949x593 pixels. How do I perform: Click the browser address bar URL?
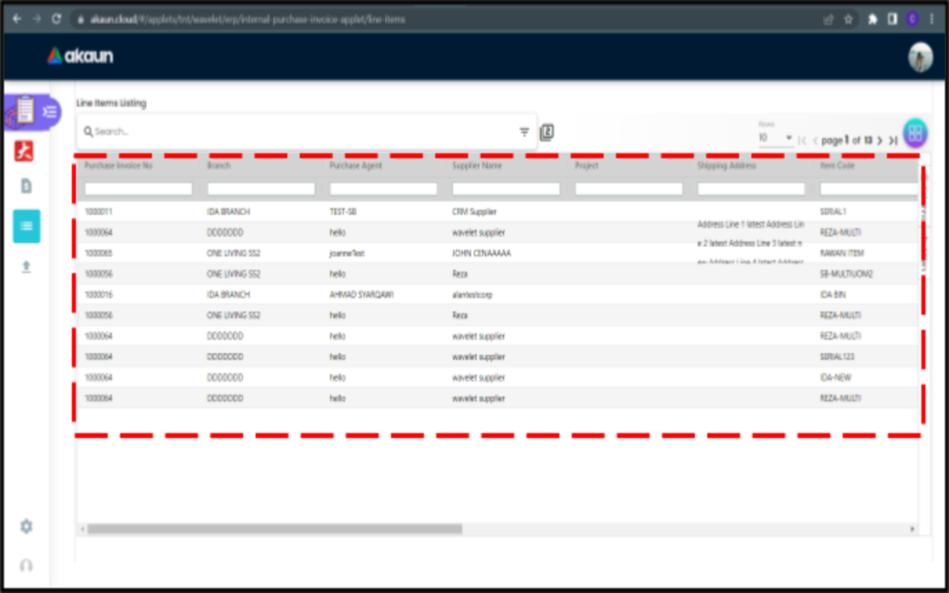pos(248,20)
